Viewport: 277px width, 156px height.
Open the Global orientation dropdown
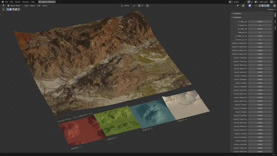126,6
